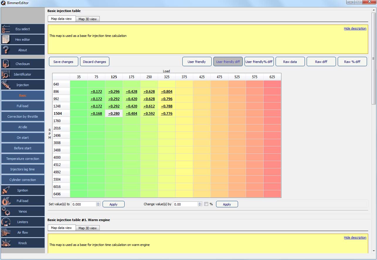Hide description of Warm engine table
The height and width of the screenshot is (260, 377).
(x=355, y=237)
